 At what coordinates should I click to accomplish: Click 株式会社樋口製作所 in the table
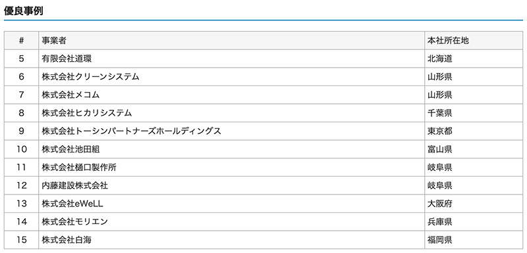coord(79,168)
